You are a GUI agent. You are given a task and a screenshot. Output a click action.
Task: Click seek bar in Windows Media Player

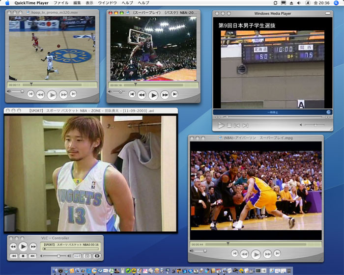pyautogui.click(x=273, y=117)
